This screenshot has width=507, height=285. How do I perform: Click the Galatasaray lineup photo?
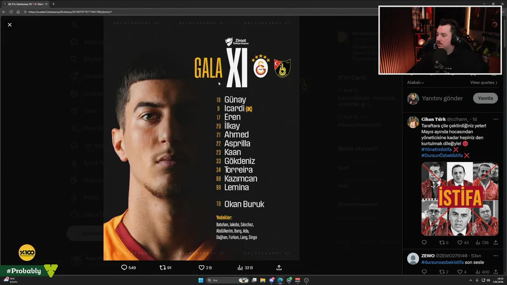click(201, 138)
